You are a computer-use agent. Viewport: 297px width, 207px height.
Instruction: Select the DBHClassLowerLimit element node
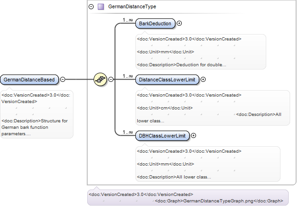163,136
